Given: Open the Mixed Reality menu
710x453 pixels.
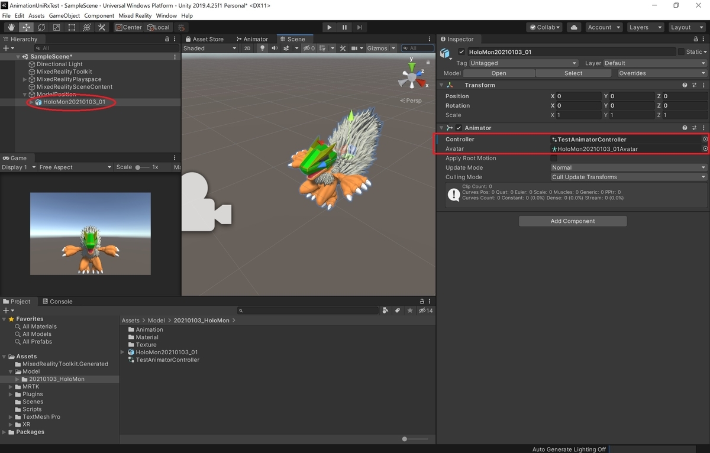Looking at the screenshot, I should point(135,15).
